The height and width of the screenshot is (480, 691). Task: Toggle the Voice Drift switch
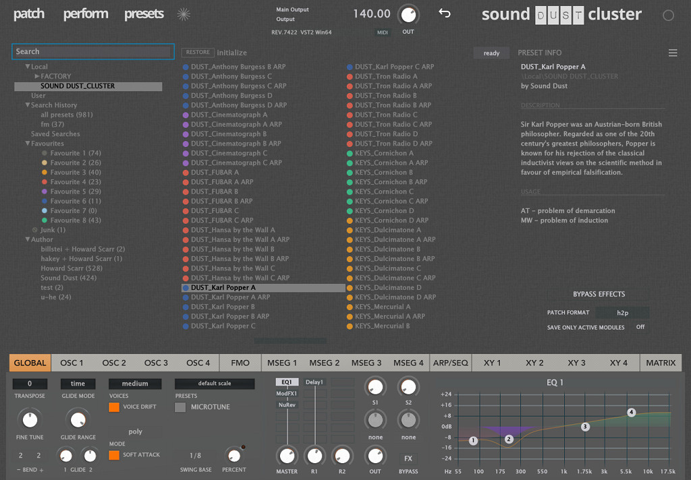click(x=114, y=407)
